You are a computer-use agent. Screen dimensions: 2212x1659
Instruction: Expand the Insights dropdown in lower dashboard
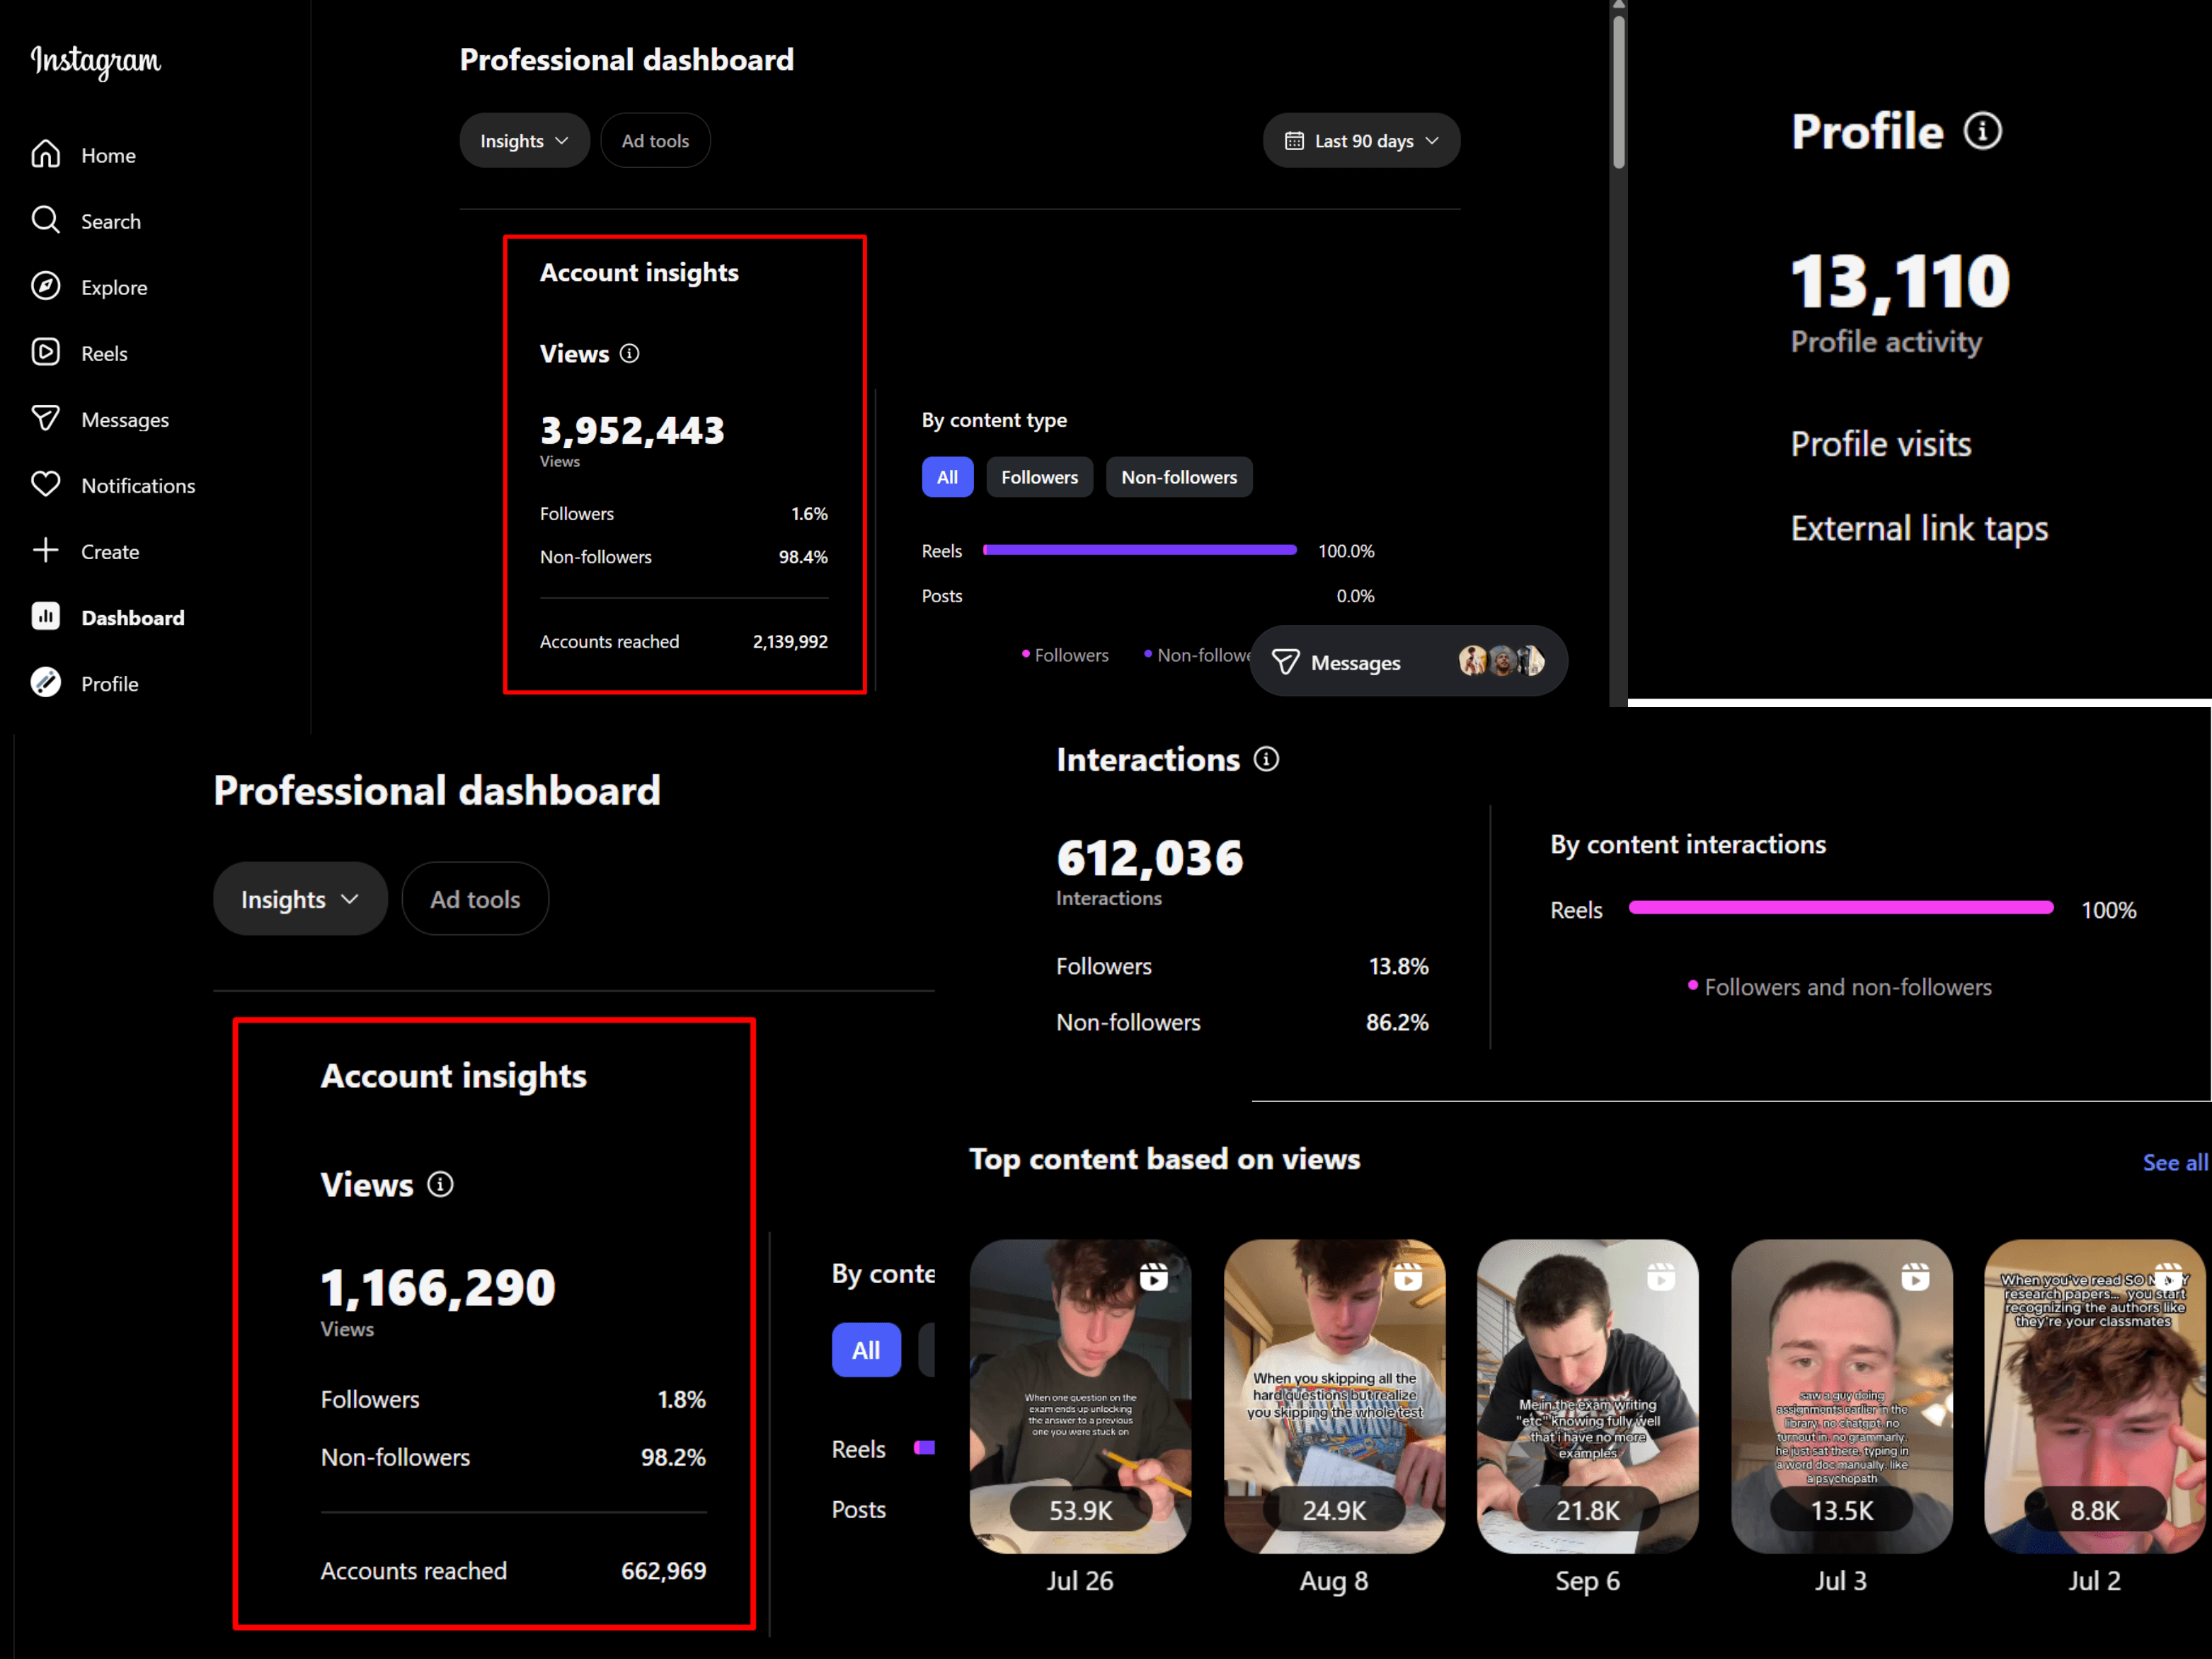coord(300,899)
